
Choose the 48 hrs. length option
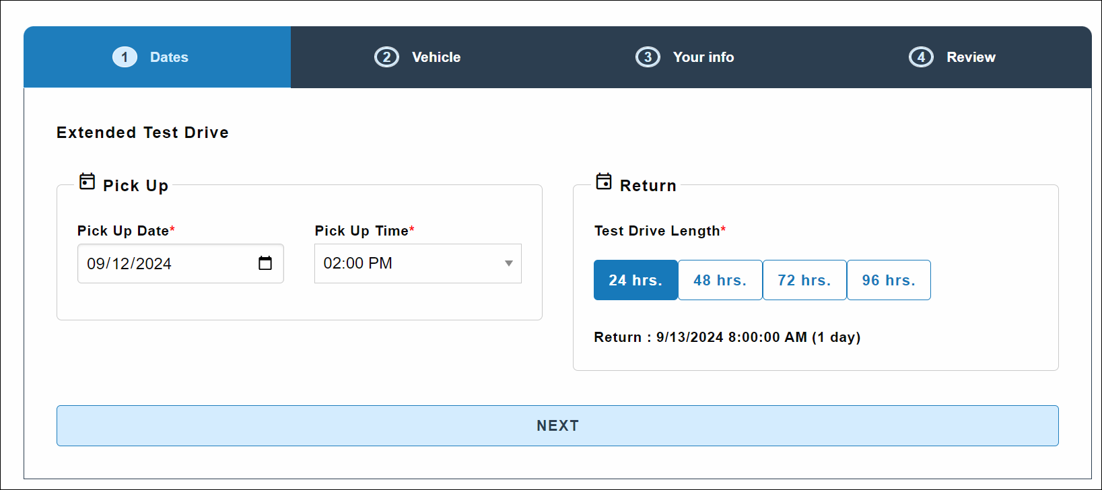tap(720, 280)
